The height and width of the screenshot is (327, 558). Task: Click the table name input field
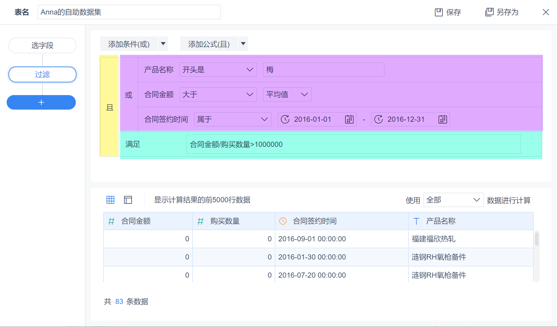(129, 12)
